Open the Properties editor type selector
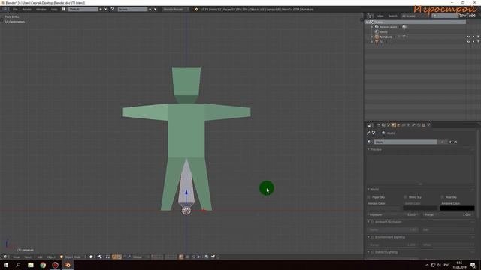Image resolution: width=481 pixels, height=270 pixels. coord(369,125)
